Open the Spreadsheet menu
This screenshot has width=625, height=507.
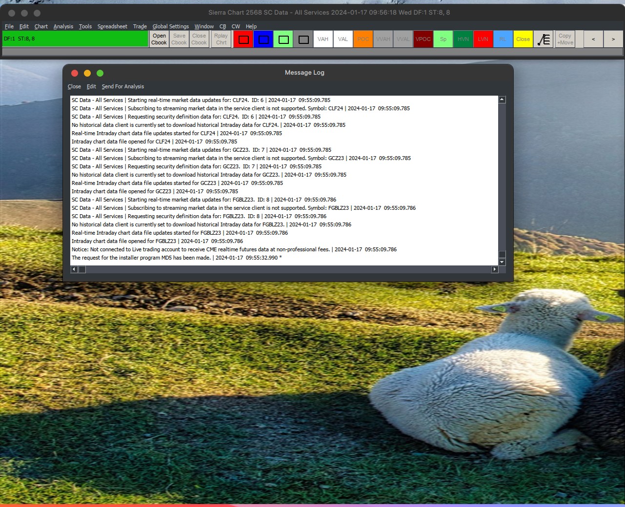pyautogui.click(x=112, y=26)
